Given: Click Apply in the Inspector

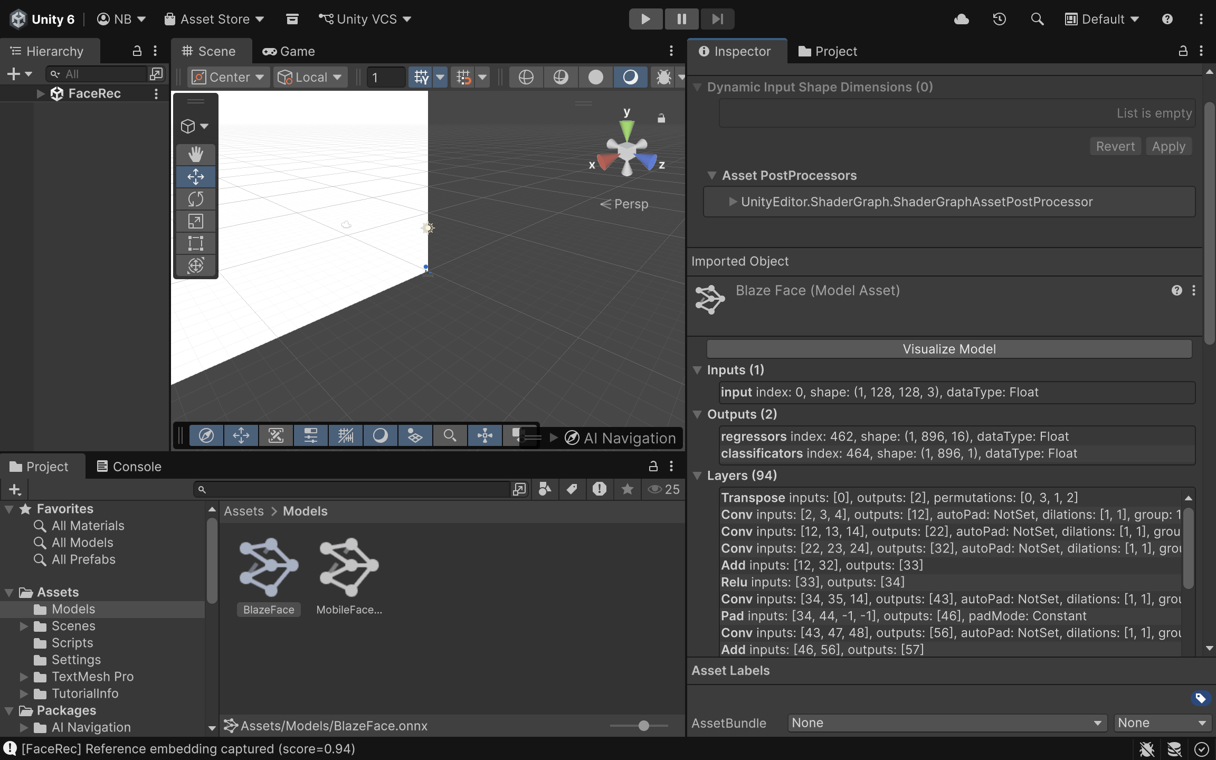Looking at the screenshot, I should tap(1168, 146).
